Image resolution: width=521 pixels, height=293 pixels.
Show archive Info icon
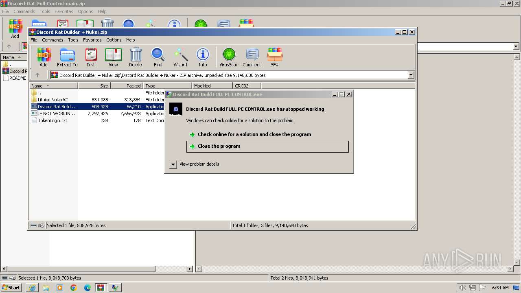tap(203, 57)
